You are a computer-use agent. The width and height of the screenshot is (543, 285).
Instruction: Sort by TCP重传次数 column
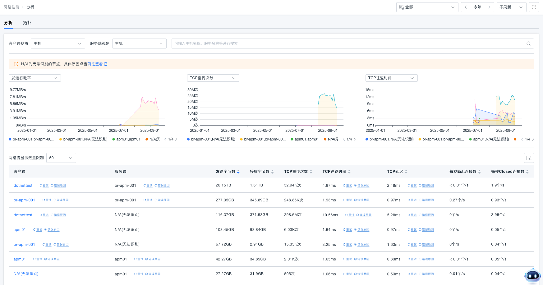(311, 172)
